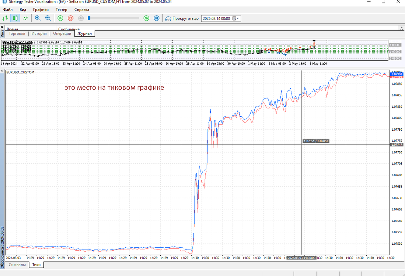Open the Графики menu
405x276 pixels.
pyautogui.click(x=41, y=10)
